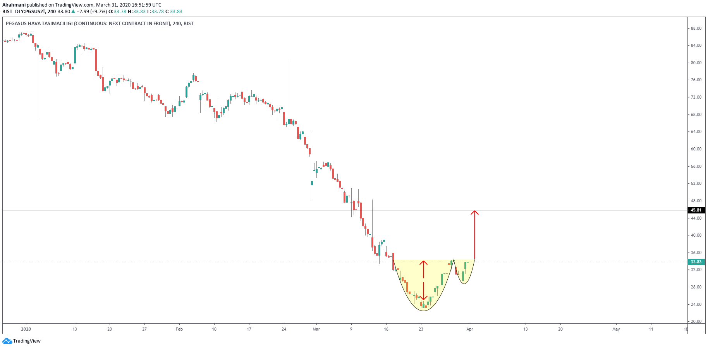Click the close value C:33.83 in header
708x348 pixels.
coord(174,12)
